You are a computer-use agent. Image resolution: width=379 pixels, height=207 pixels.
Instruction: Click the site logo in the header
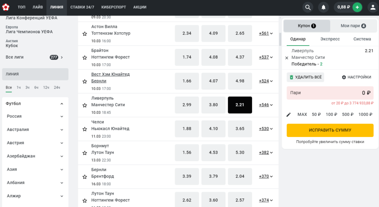(6, 7)
